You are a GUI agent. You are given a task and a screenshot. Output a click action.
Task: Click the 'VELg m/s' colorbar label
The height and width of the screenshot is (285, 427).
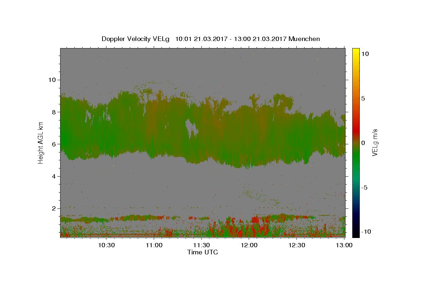point(375,142)
